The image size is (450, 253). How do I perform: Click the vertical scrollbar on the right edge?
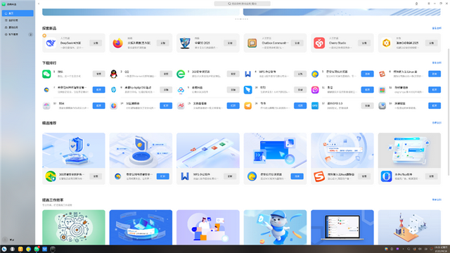coord(449,112)
